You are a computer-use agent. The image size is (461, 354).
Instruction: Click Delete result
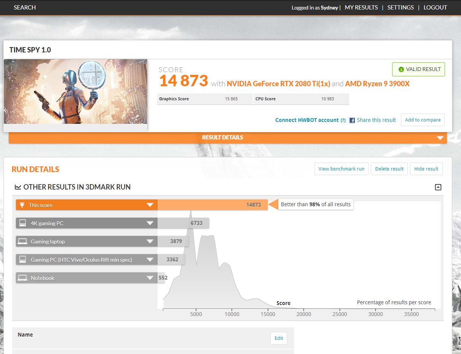(x=389, y=169)
